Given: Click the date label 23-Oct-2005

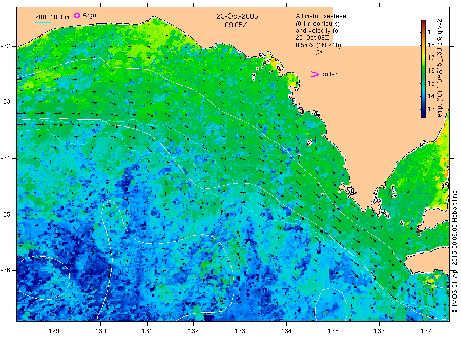Looking at the screenshot, I should pyautogui.click(x=237, y=16).
